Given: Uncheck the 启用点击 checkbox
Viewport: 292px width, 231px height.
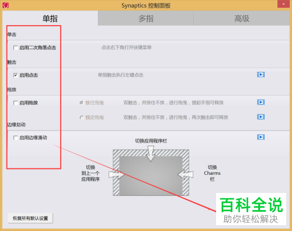Looking at the screenshot, I should point(15,75).
